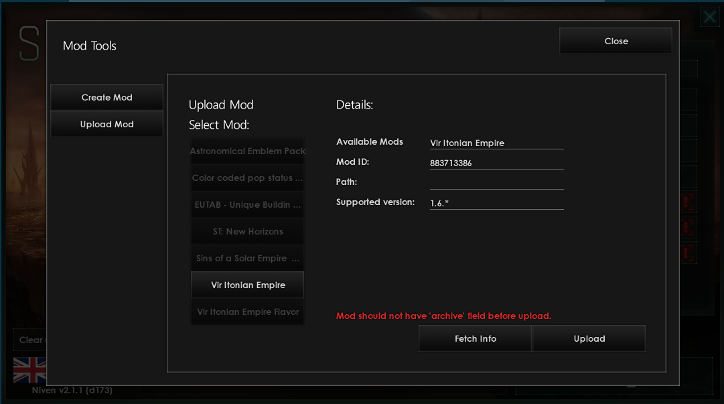Click the highlighted Vir Itonian Empire entry
The image size is (724, 404).
[x=247, y=285]
